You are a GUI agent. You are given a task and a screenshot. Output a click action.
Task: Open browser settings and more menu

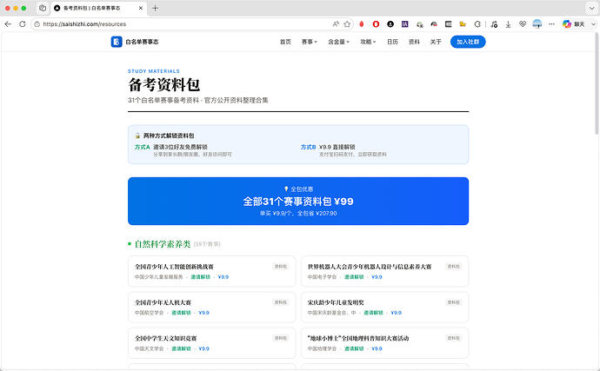(x=551, y=24)
